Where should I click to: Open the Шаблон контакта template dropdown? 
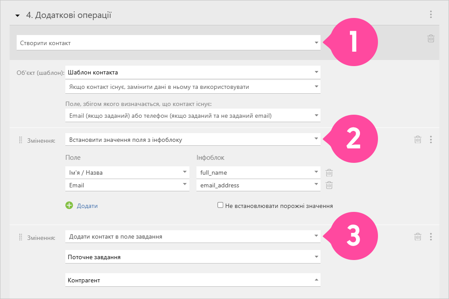coord(193,72)
